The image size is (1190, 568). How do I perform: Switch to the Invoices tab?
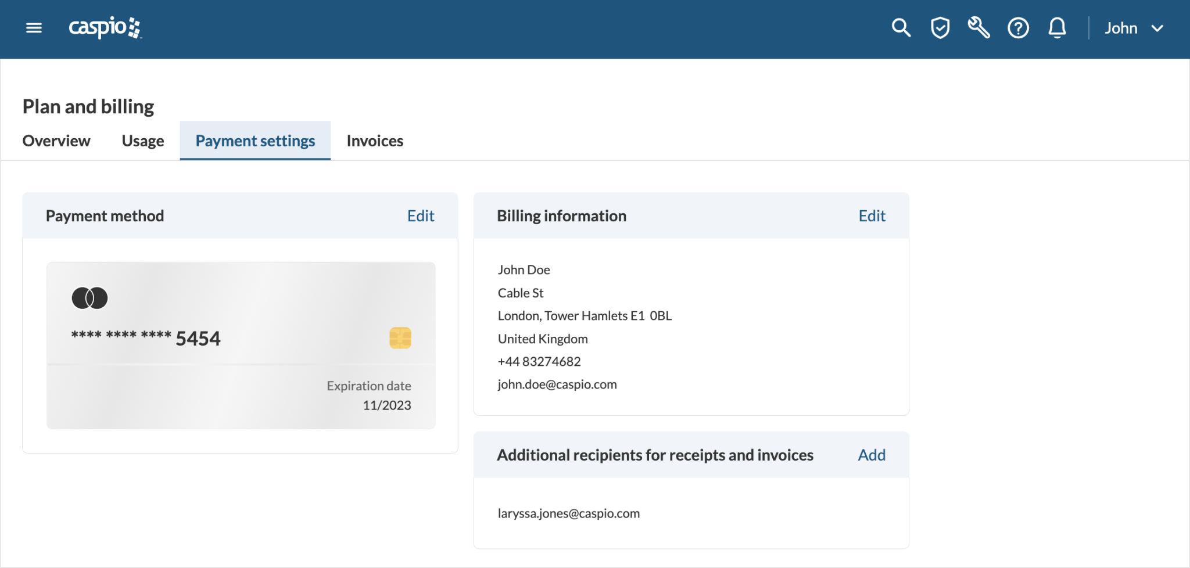click(x=374, y=140)
